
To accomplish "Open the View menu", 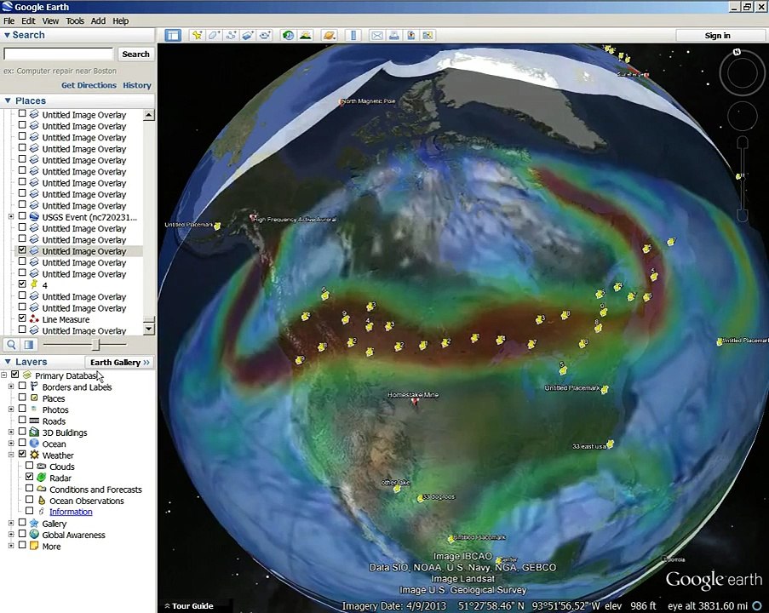I will click(50, 20).
